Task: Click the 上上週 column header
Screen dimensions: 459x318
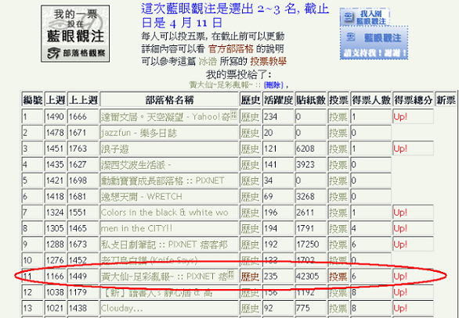Action: point(83,100)
